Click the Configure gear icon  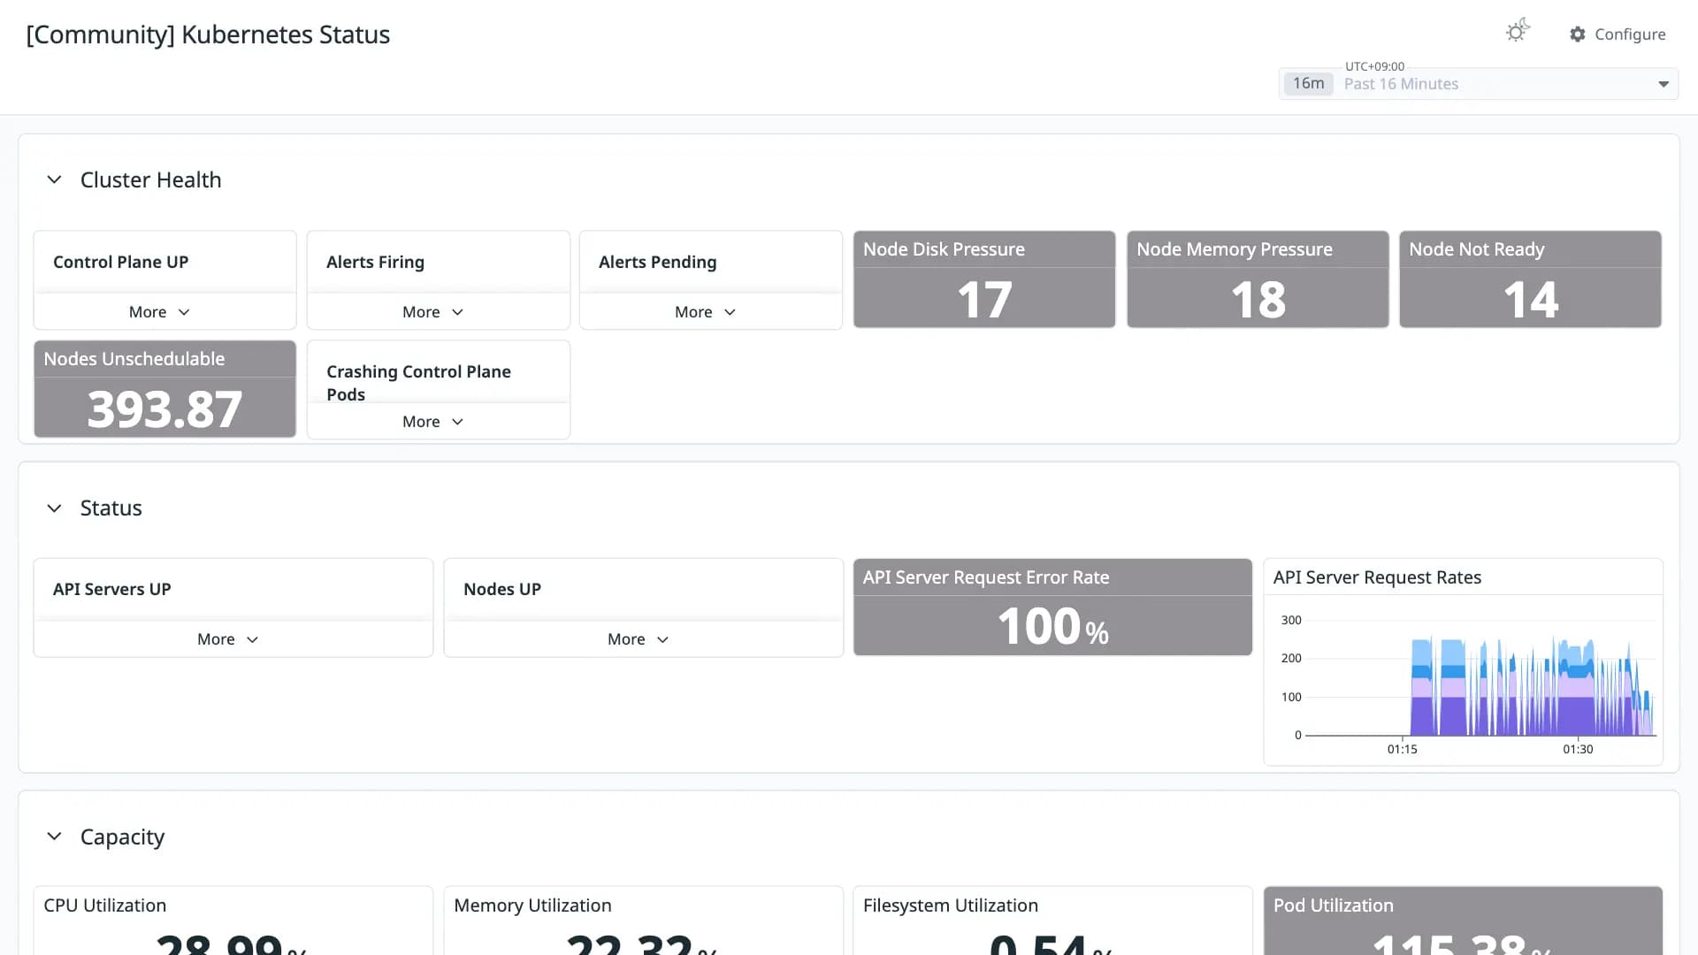pyautogui.click(x=1577, y=34)
